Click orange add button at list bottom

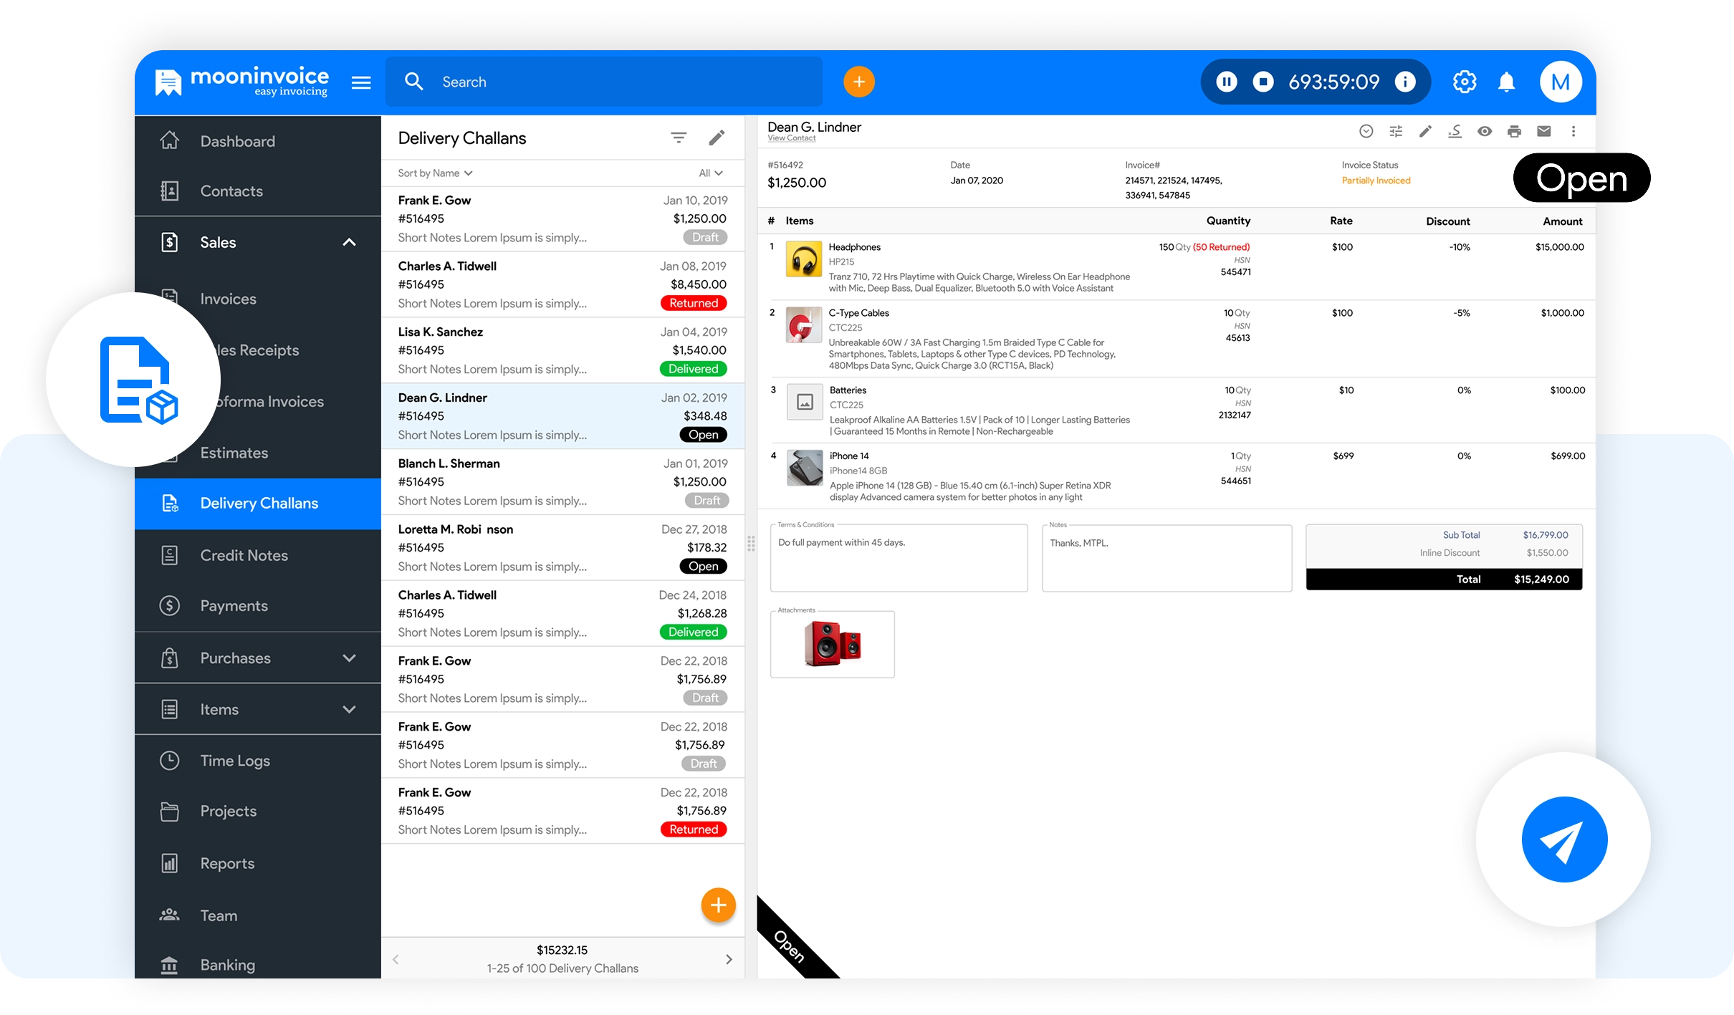pos(718,905)
